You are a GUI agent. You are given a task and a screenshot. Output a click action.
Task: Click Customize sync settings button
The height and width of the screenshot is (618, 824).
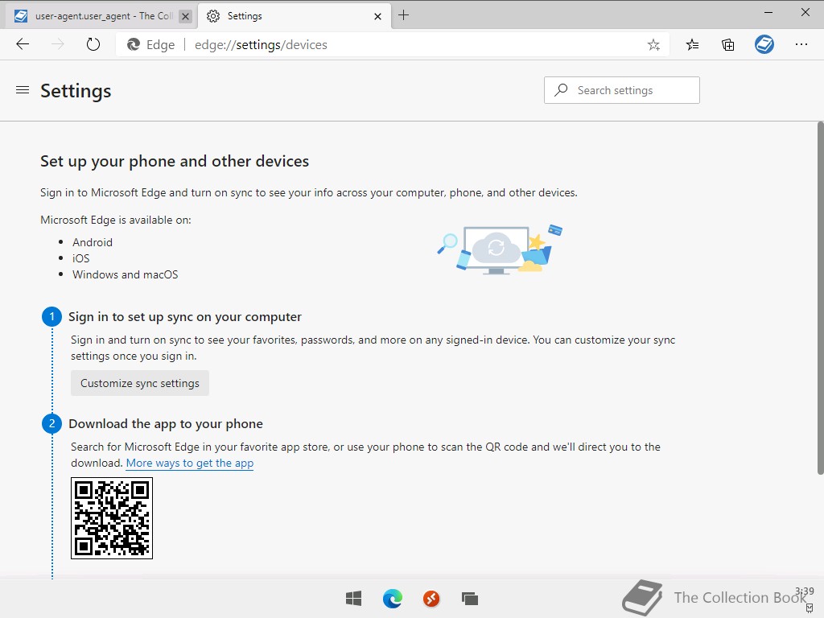coord(140,383)
